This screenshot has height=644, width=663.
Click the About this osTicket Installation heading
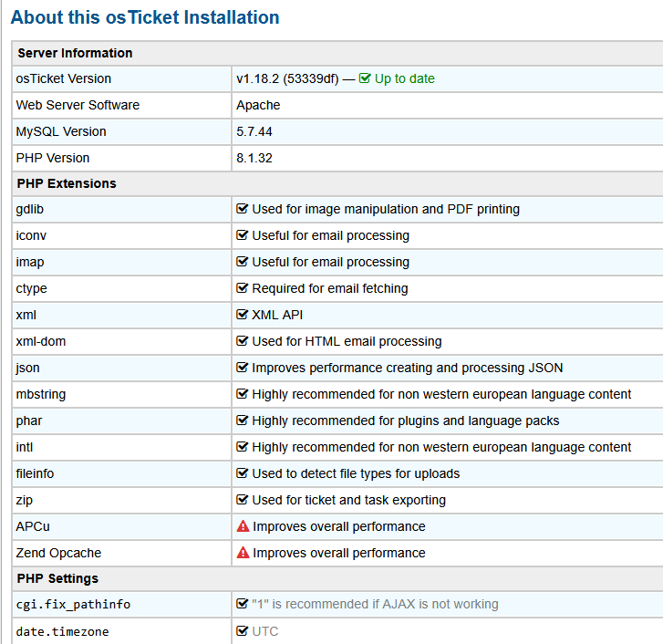(x=145, y=17)
